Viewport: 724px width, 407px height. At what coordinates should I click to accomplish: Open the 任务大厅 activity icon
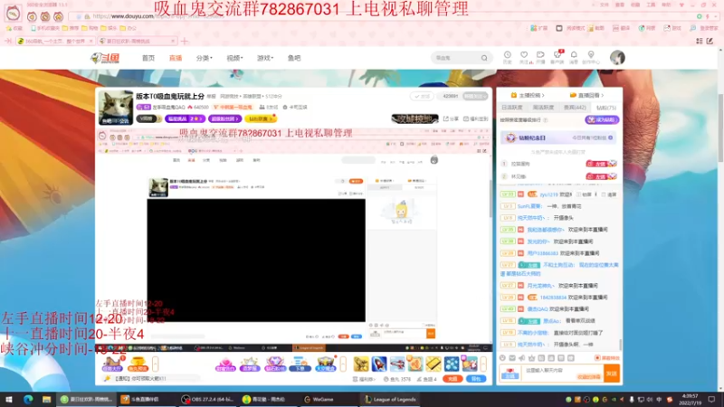click(x=111, y=364)
